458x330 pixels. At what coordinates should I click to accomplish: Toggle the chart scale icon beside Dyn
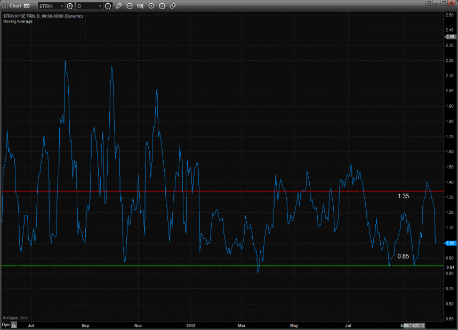tap(14, 324)
